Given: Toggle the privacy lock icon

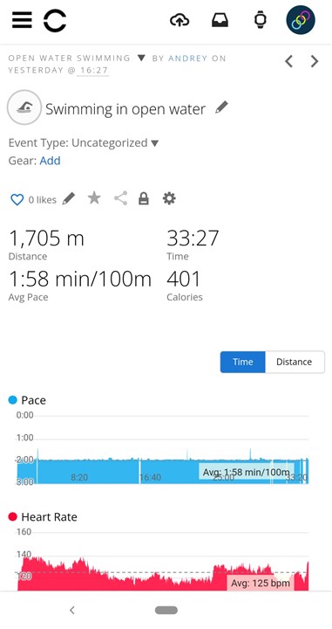Looking at the screenshot, I should click(144, 198).
